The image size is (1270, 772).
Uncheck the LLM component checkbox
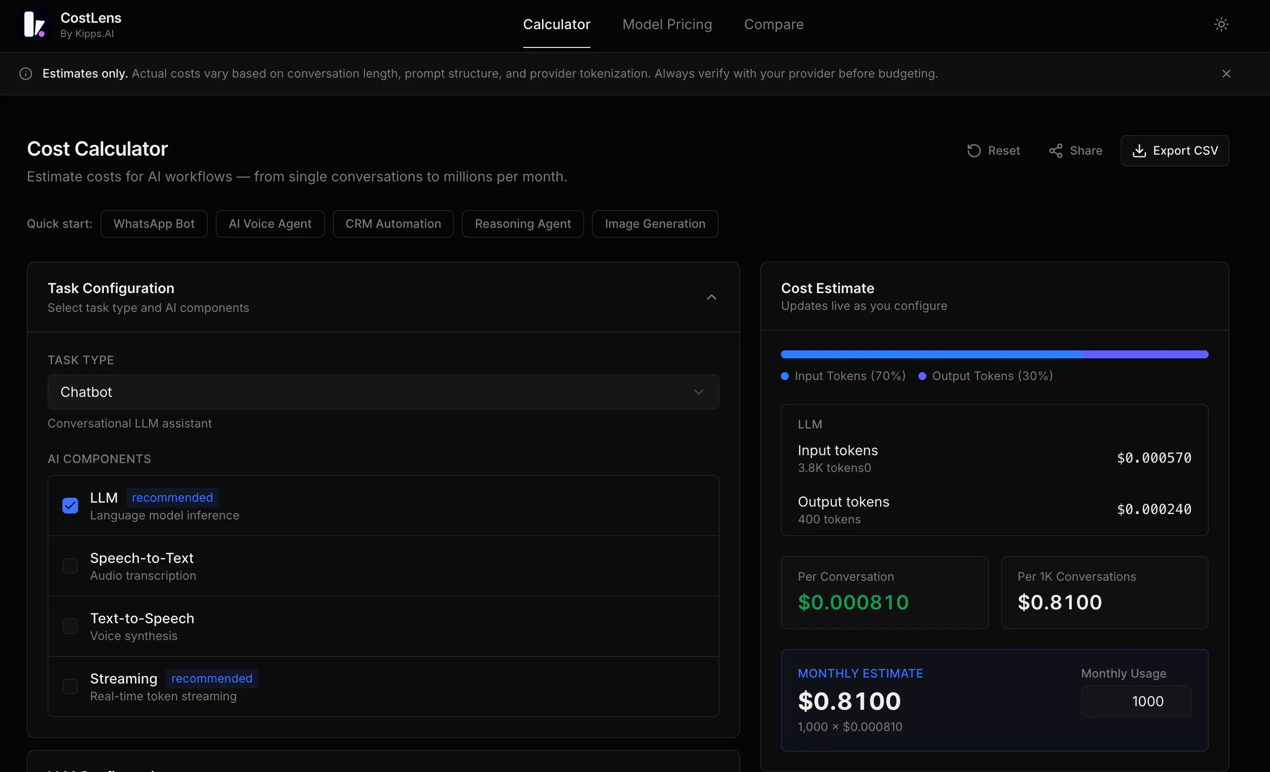click(x=70, y=506)
